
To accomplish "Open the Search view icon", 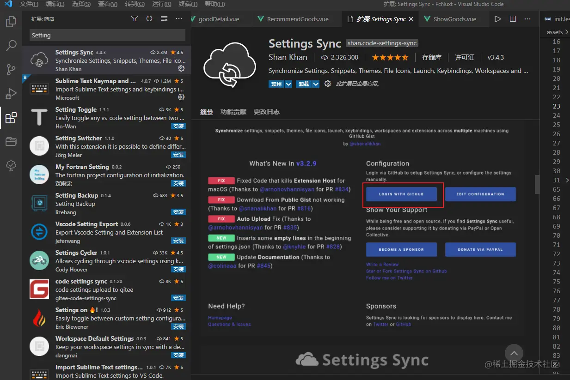I will click(11, 46).
